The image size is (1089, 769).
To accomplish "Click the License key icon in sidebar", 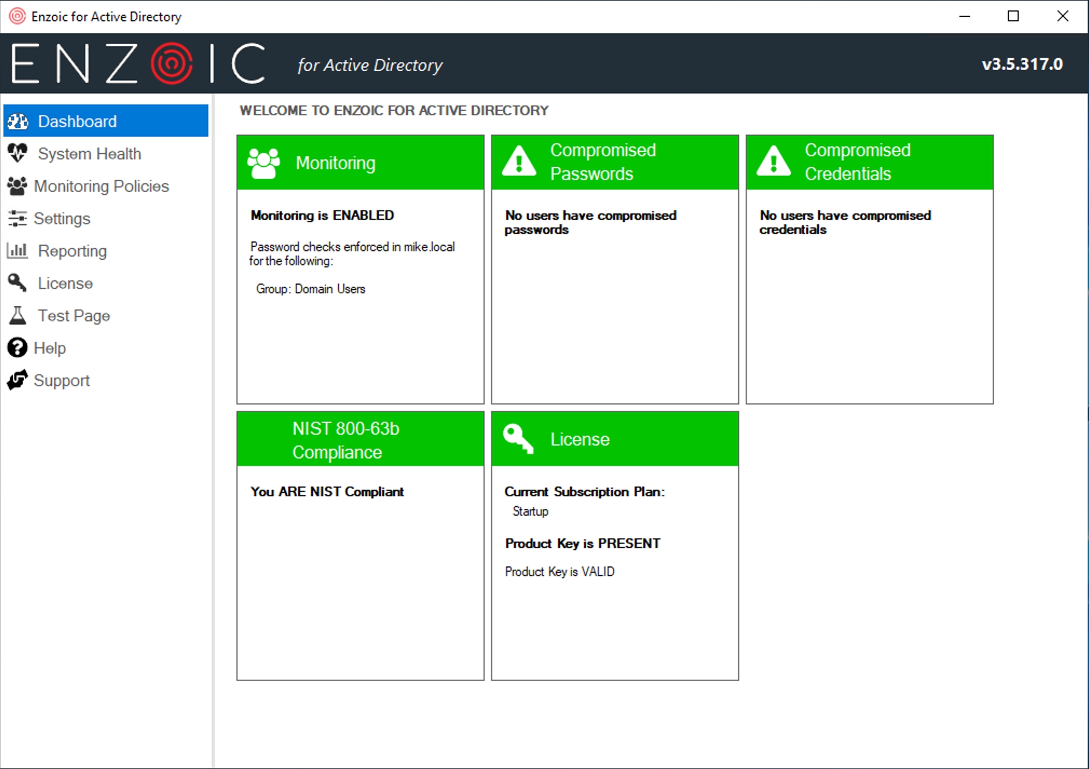I will (x=17, y=283).
